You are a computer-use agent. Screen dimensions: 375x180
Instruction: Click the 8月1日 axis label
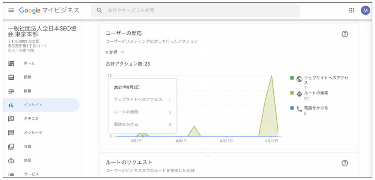pyautogui.click(x=136, y=141)
